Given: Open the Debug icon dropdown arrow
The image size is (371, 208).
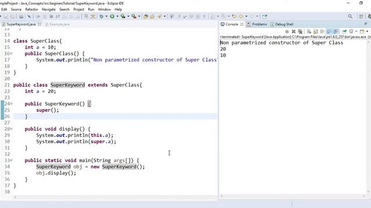Looking at the screenshot, I should pyautogui.click(x=107, y=16).
